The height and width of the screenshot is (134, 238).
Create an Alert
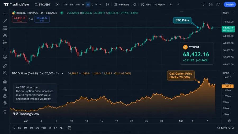click(x=146, y=5)
